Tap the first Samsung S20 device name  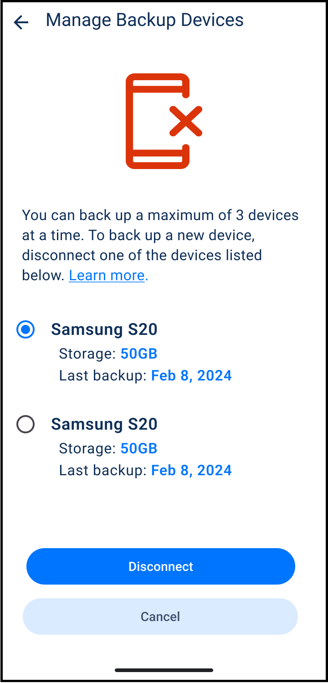pyautogui.click(x=104, y=329)
